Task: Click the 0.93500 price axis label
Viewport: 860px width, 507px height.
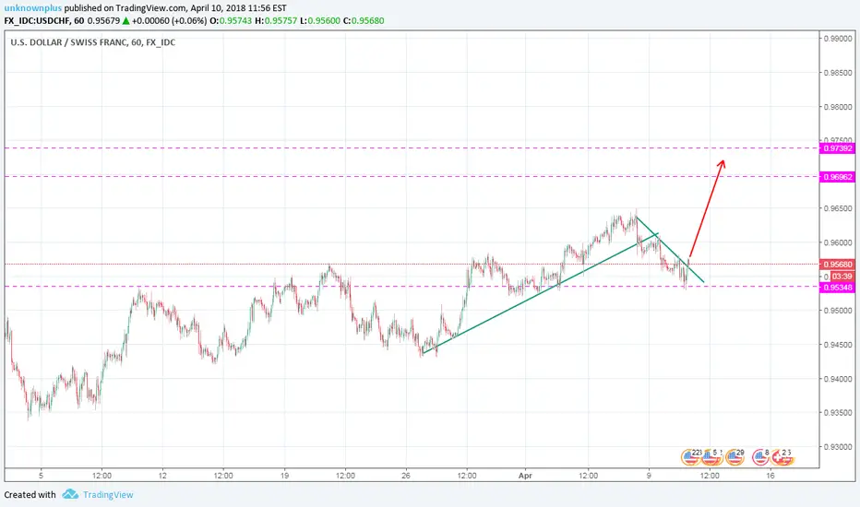Action: coord(838,413)
